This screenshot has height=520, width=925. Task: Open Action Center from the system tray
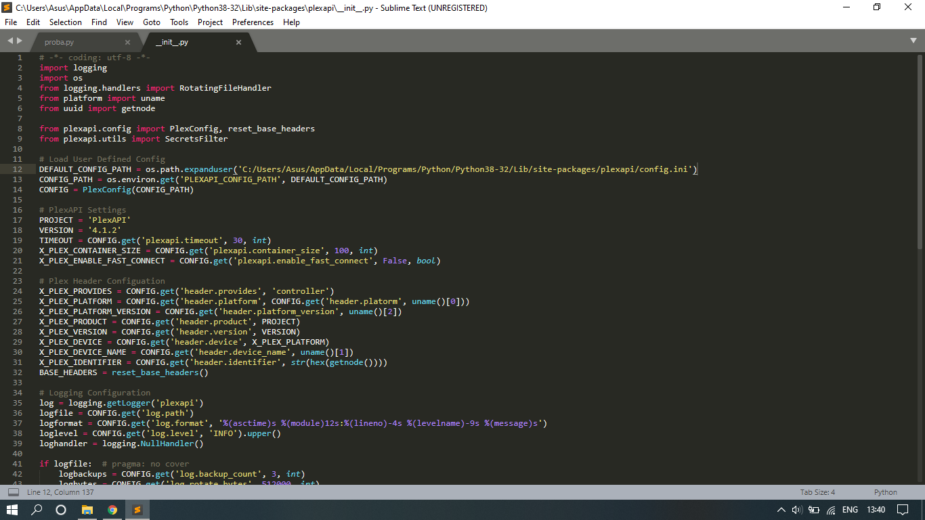click(903, 508)
